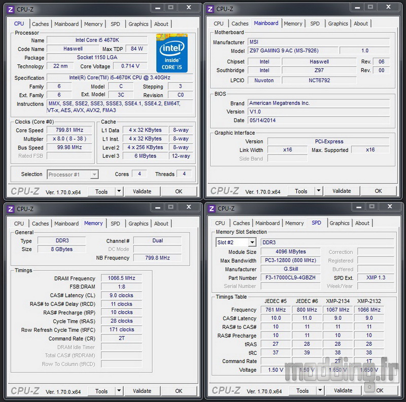Click the JEDEC #5 frequency 761 MHz
The height and width of the screenshot is (402, 406).
point(276,310)
